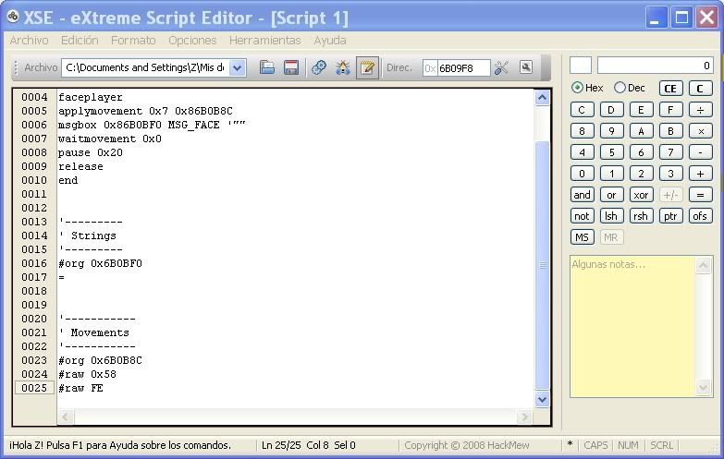Decompile with the tools icon next to the offset
The image size is (724, 459).
(x=501, y=67)
